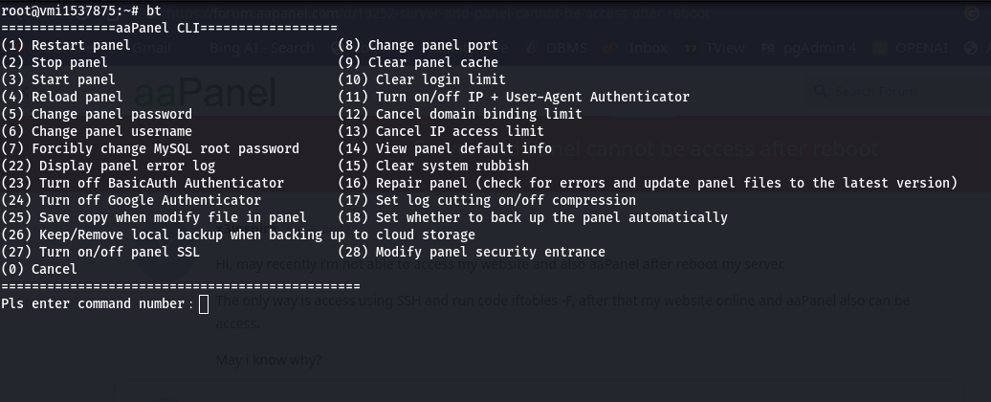Select the "(16) Repair panel" option text

[648, 183]
